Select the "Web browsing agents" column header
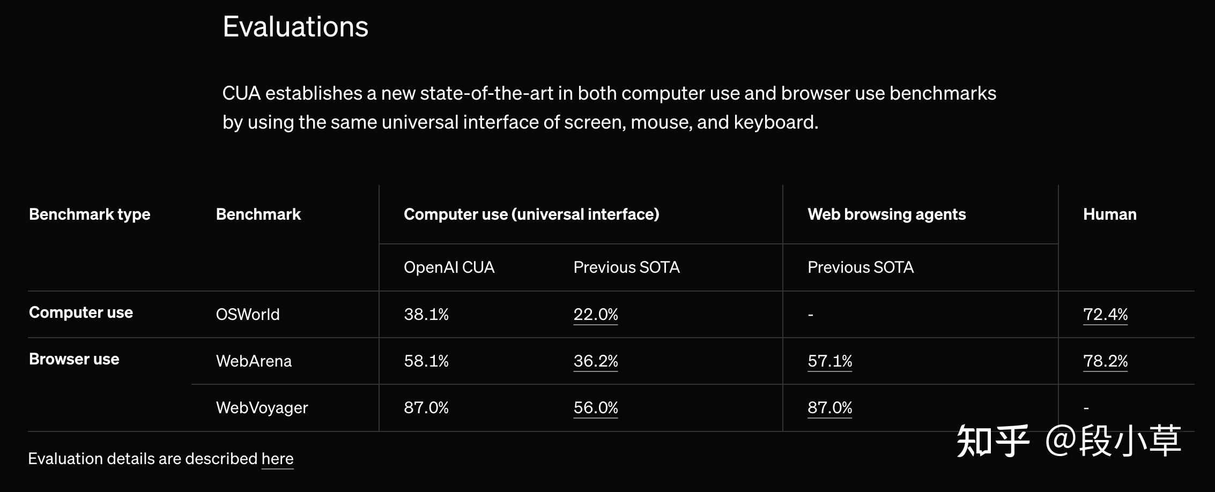This screenshot has height=492, width=1215. pos(886,214)
